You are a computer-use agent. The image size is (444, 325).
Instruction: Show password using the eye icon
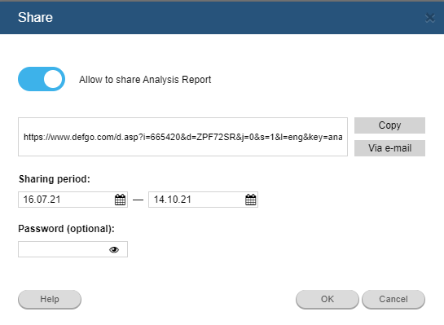[x=114, y=249]
